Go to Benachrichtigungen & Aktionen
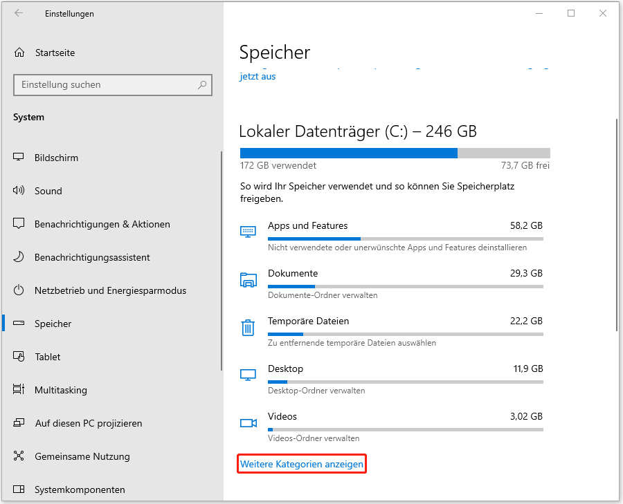 tap(111, 224)
